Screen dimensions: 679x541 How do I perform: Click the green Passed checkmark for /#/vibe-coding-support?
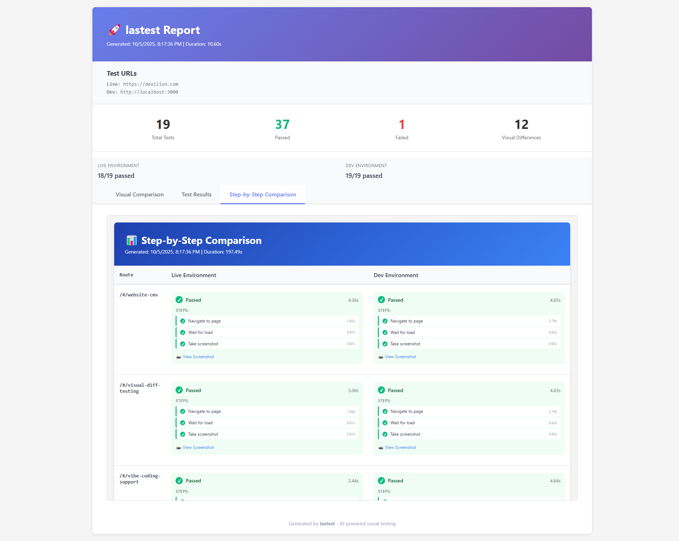click(179, 481)
